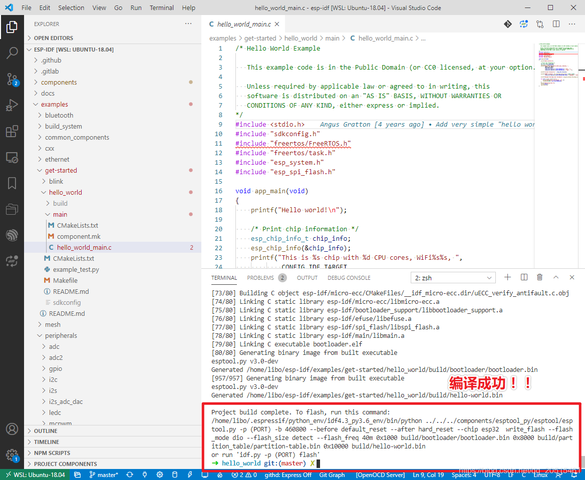Image resolution: width=585 pixels, height=480 pixels.
Task: Open the Accounts icon in activity bar
Action: 12,429
